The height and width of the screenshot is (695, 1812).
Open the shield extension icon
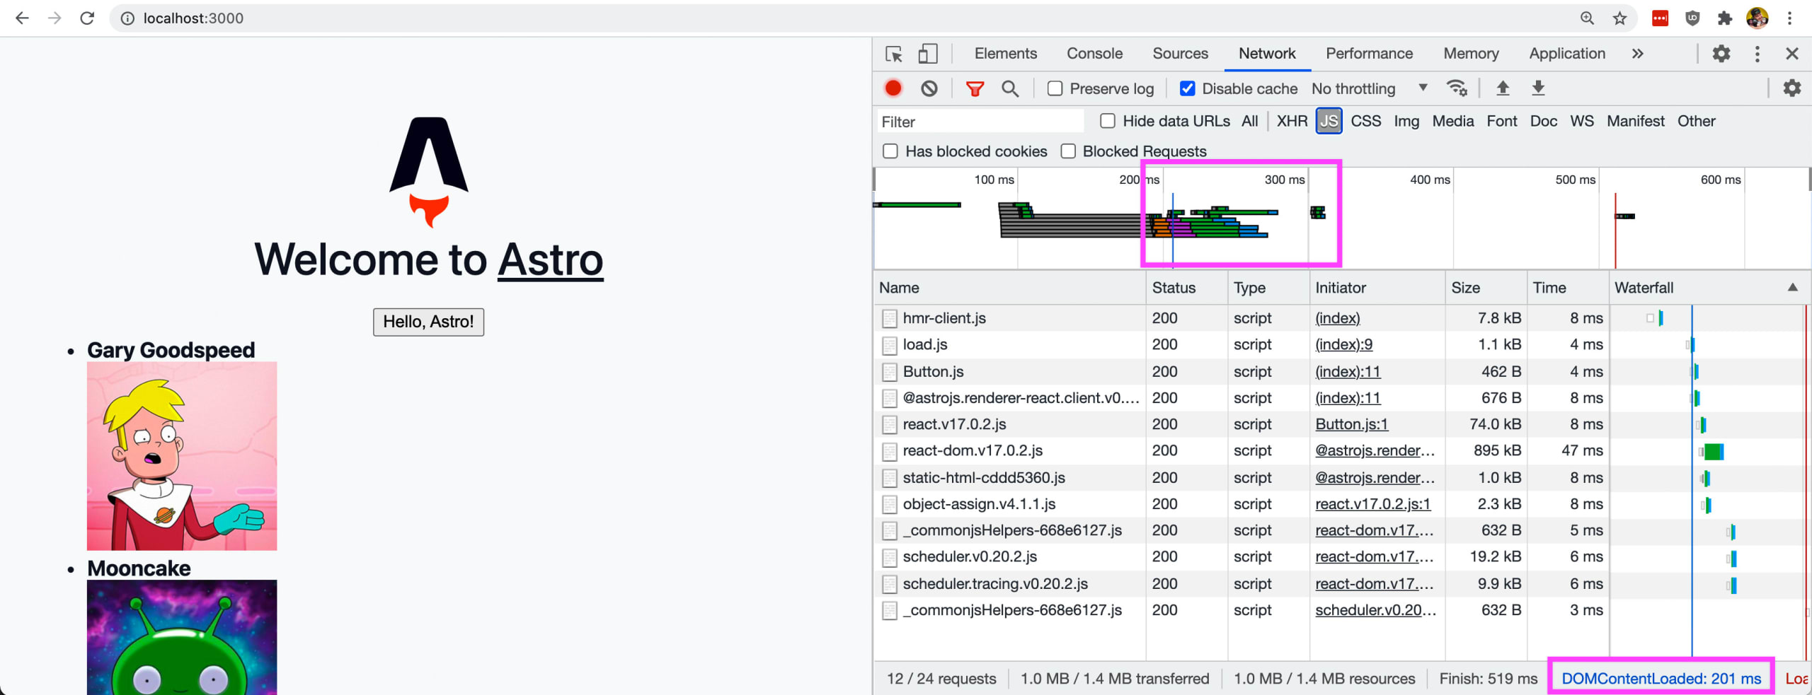pos(1692,18)
